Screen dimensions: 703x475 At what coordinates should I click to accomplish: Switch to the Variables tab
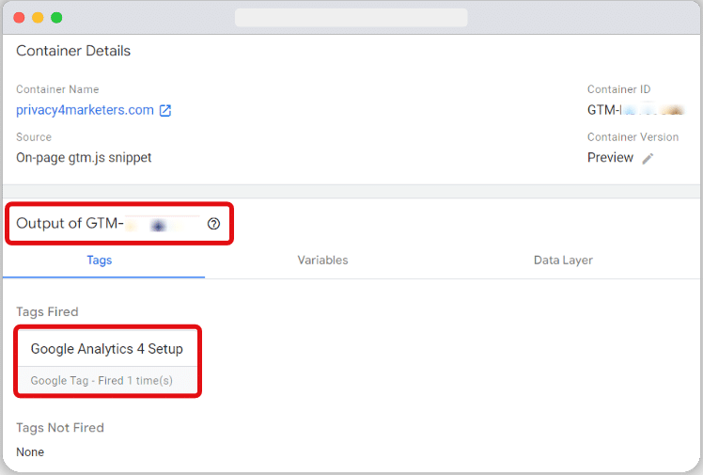pos(322,261)
